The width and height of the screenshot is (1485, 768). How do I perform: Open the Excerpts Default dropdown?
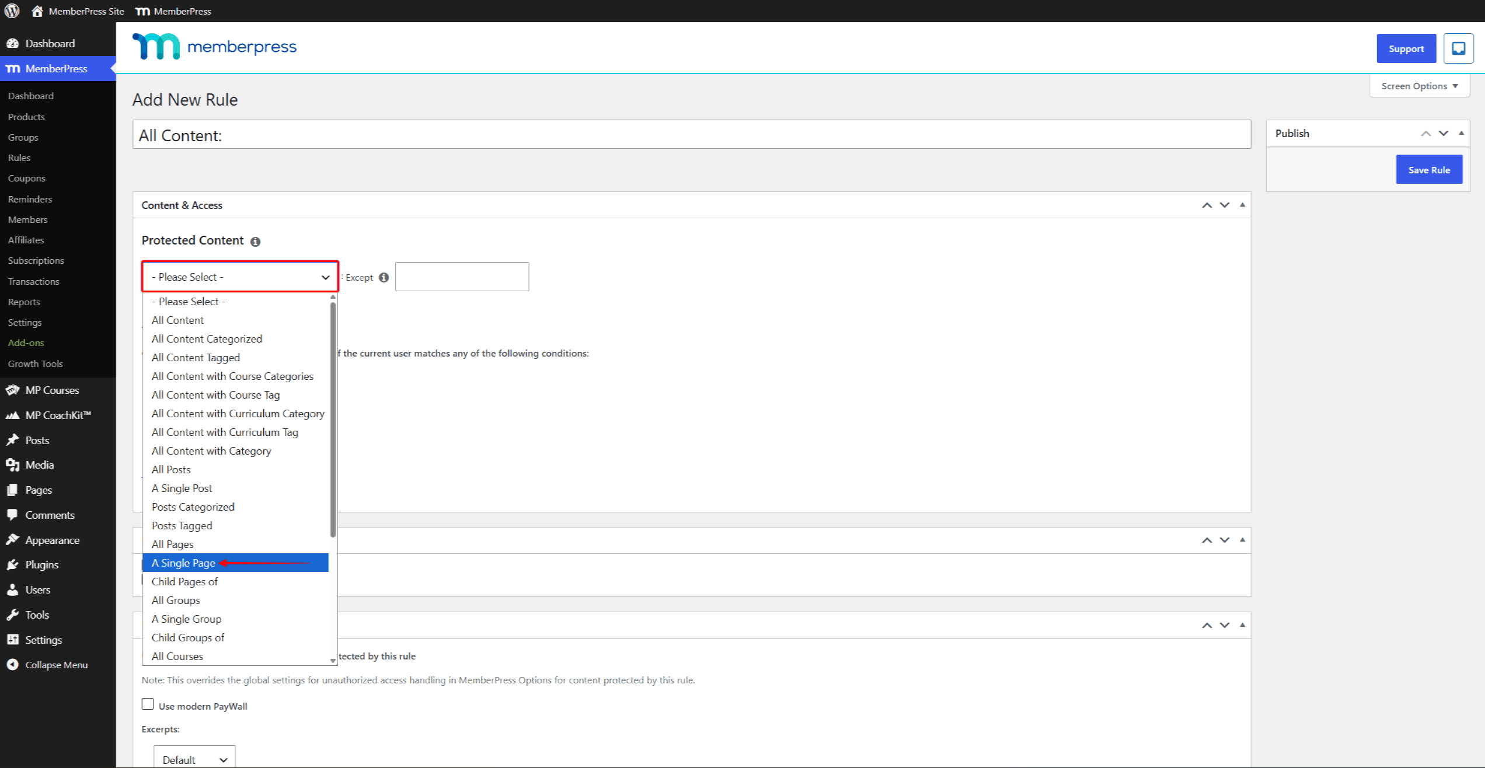194,758
